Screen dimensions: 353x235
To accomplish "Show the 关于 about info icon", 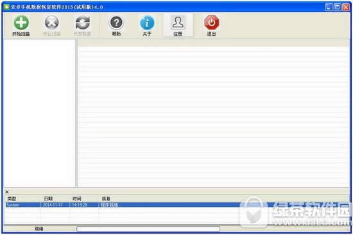I will click(147, 22).
